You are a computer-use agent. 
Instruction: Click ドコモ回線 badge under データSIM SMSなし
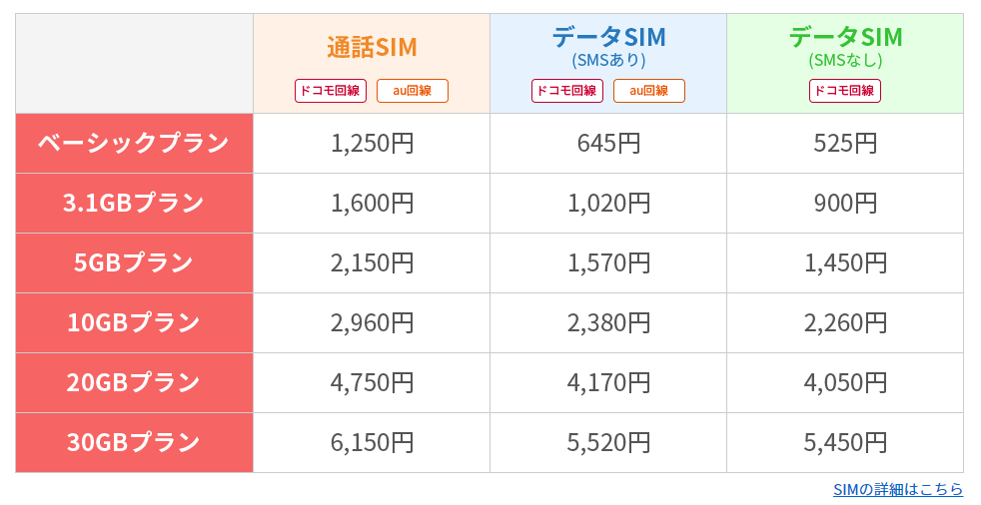click(x=844, y=91)
